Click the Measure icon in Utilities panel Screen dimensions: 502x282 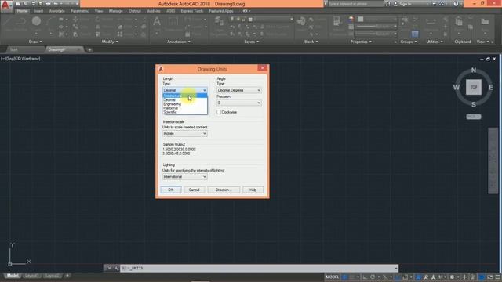point(431,21)
